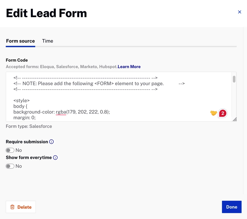The image size is (247, 219).
Task: Click the Form Code label
Action: click(17, 60)
